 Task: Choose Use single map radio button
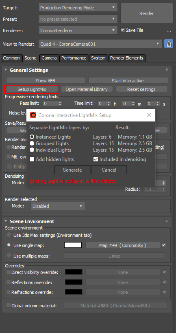[x=9, y=245]
